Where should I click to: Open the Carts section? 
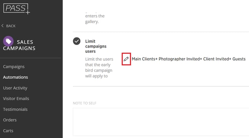coord(8,131)
